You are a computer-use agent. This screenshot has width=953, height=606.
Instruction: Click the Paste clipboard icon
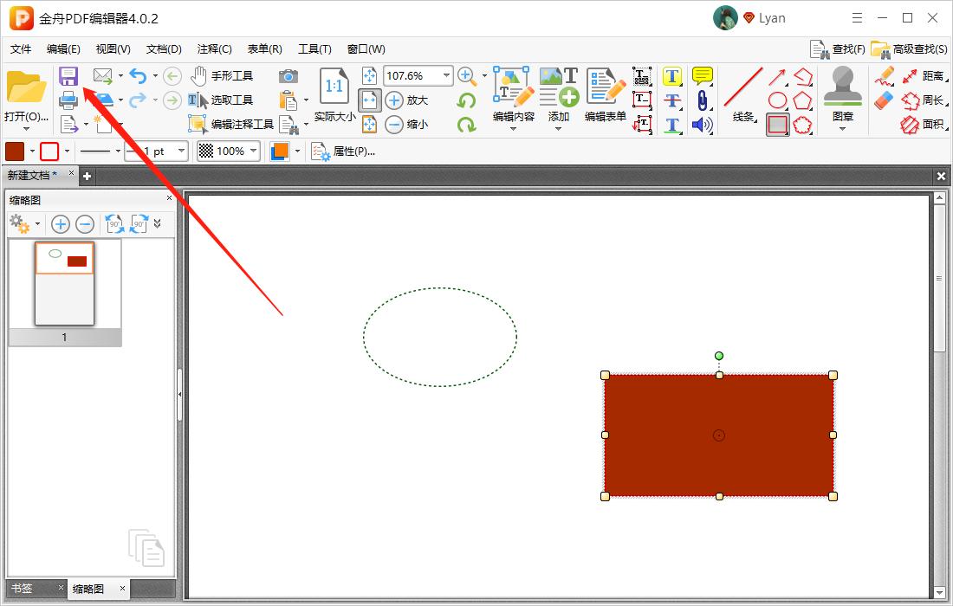click(288, 100)
